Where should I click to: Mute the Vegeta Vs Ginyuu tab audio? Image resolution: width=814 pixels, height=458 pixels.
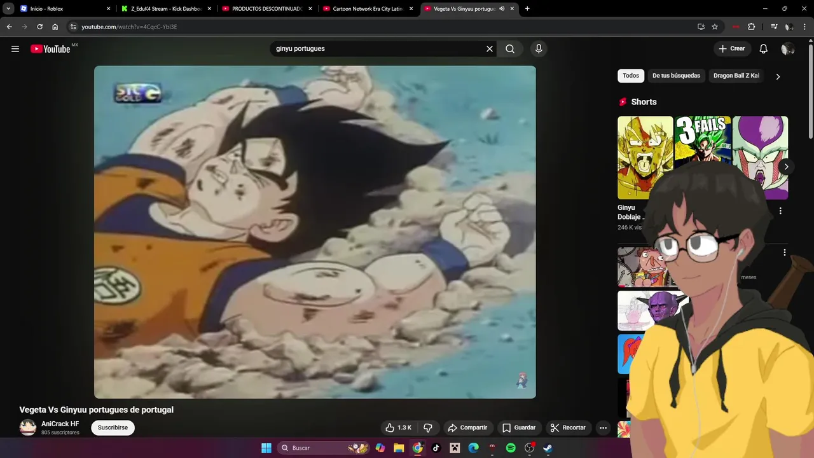point(502,9)
